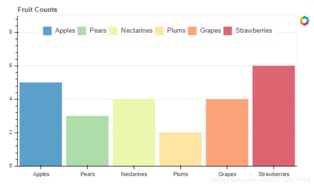The height and width of the screenshot is (187, 314).
Task: Click the orange Grapes bar
Action: pyautogui.click(x=227, y=132)
